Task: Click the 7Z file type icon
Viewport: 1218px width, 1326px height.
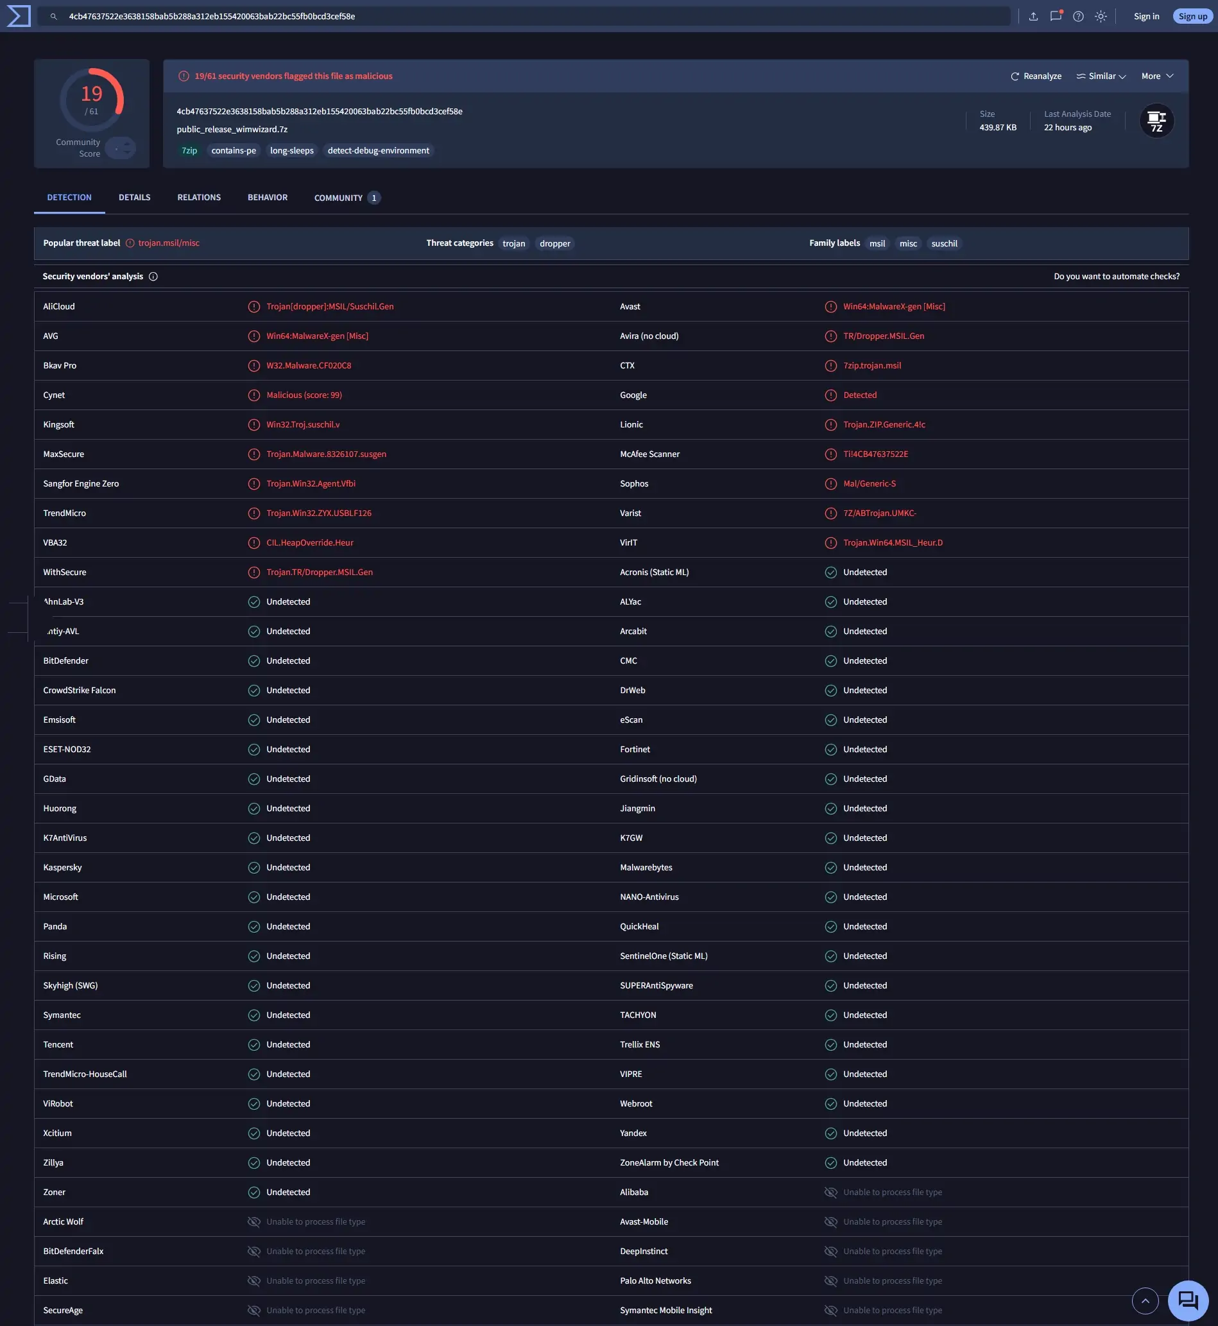Action: pos(1156,121)
